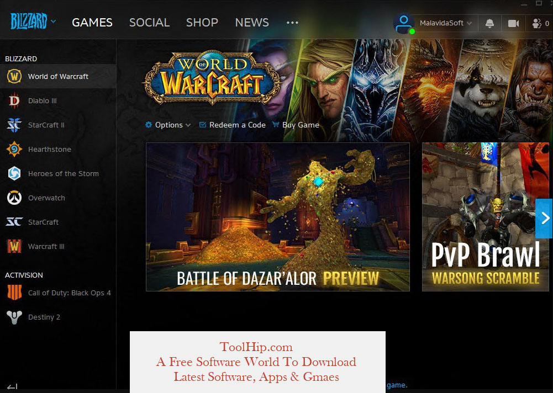
Task: Open the friends list icon
Action: point(536,23)
